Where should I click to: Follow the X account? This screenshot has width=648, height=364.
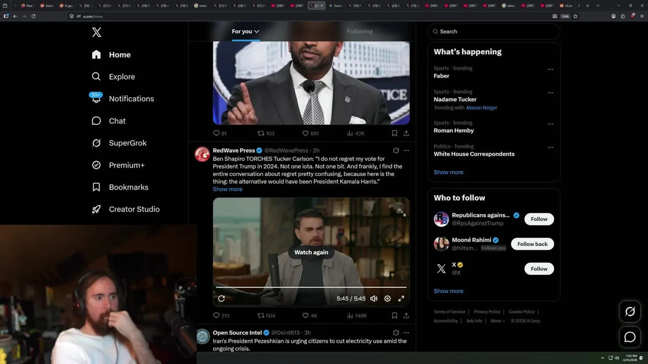[539, 269]
